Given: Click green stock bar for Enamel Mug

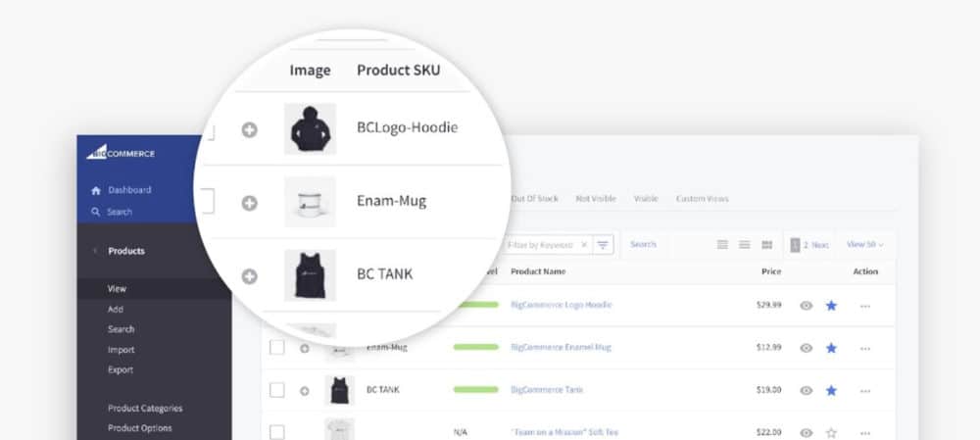Looking at the screenshot, I should pyautogui.click(x=476, y=347).
